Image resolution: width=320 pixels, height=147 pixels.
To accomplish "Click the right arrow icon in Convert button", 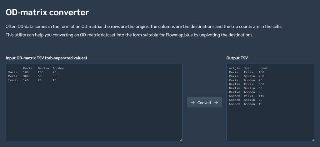I will pyautogui.click(x=216, y=103).
